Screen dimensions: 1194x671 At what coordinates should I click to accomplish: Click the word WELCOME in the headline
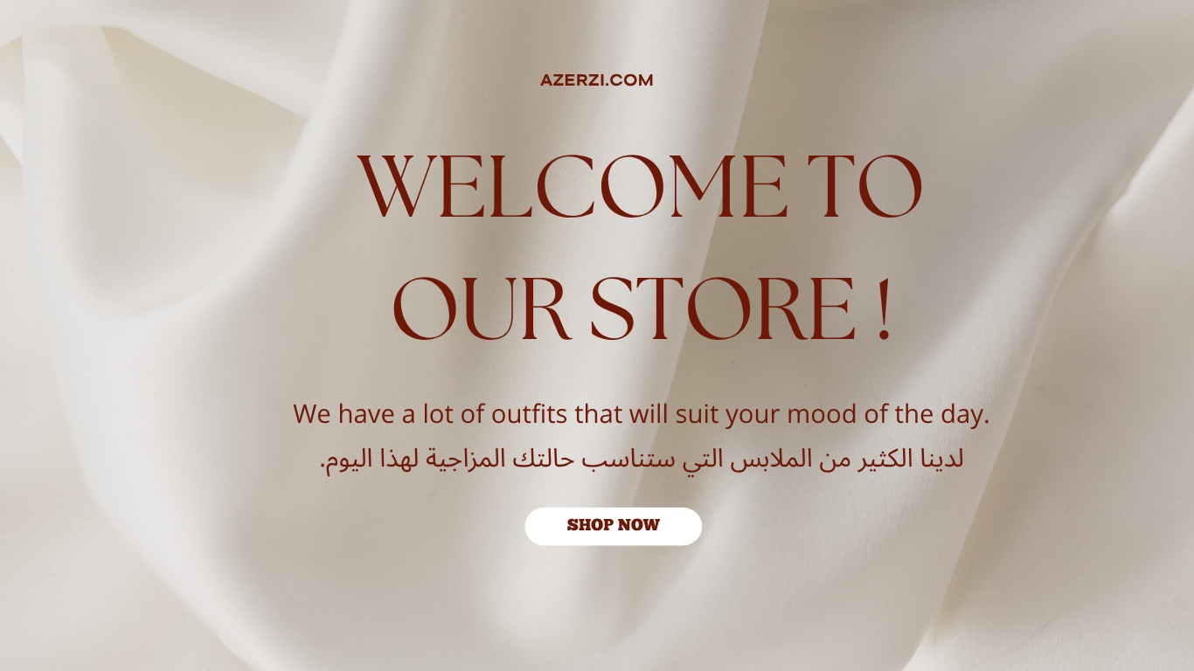click(x=573, y=187)
